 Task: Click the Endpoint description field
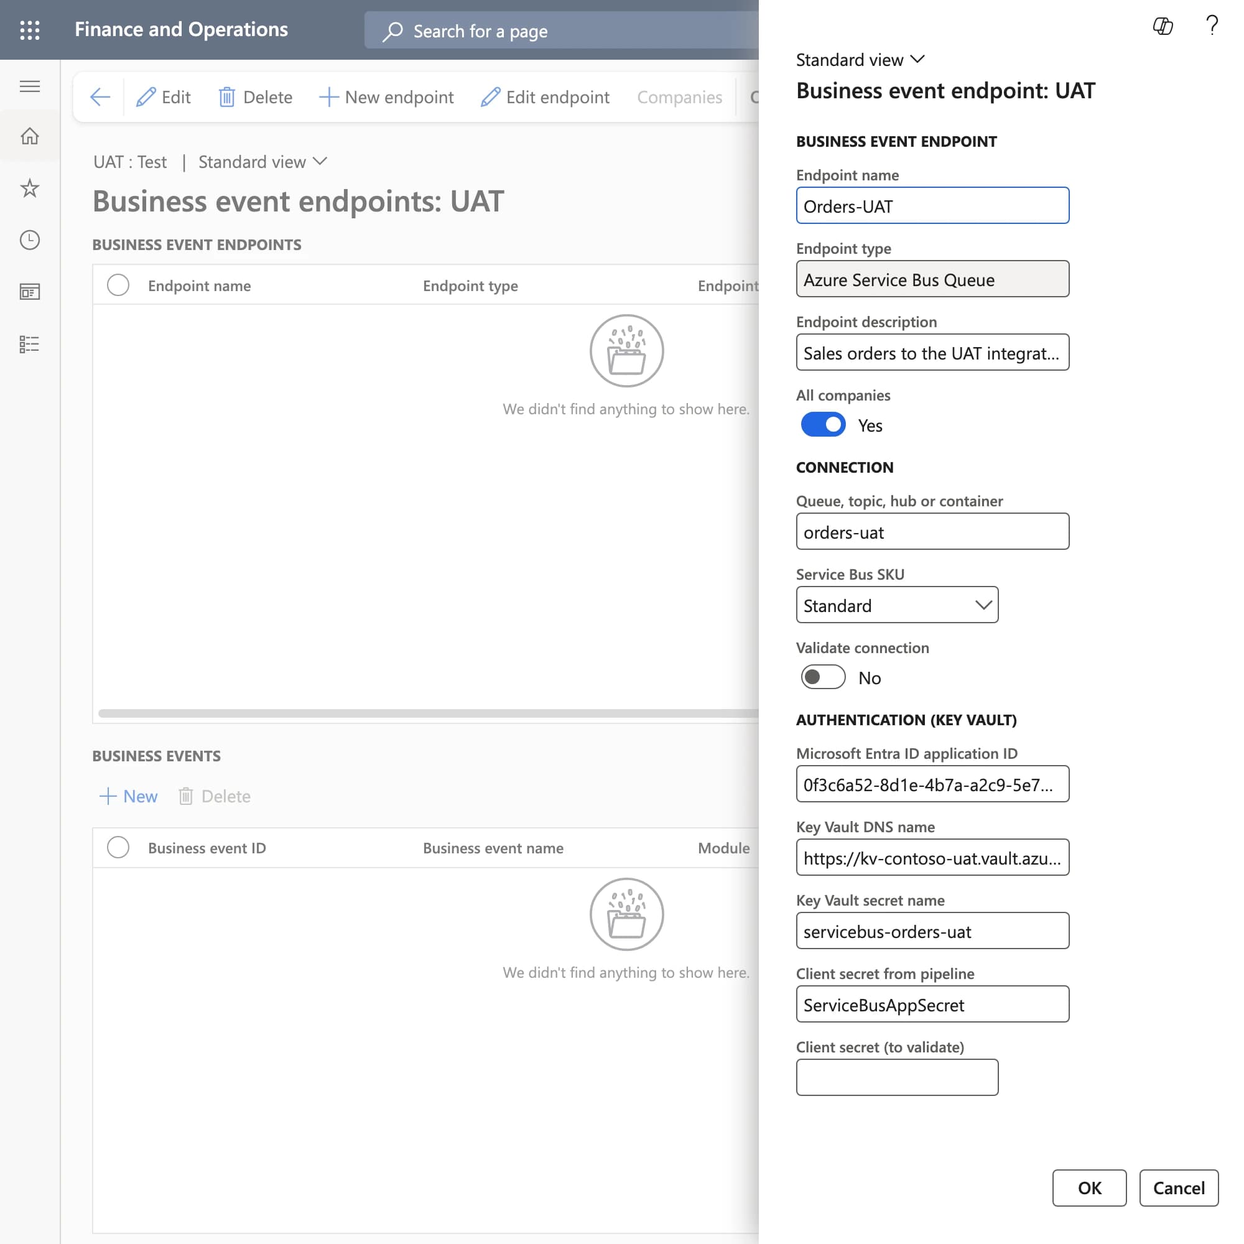pyautogui.click(x=932, y=352)
